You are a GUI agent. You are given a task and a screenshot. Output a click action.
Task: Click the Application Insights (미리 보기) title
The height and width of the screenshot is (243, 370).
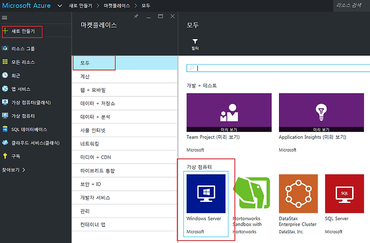click(x=312, y=137)
